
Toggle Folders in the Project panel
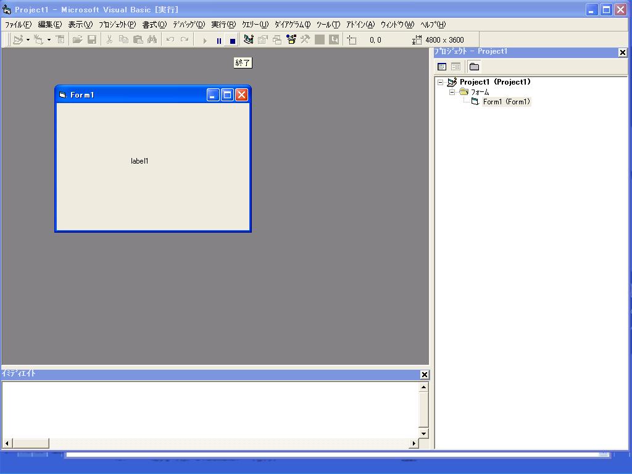pos(475,67)
